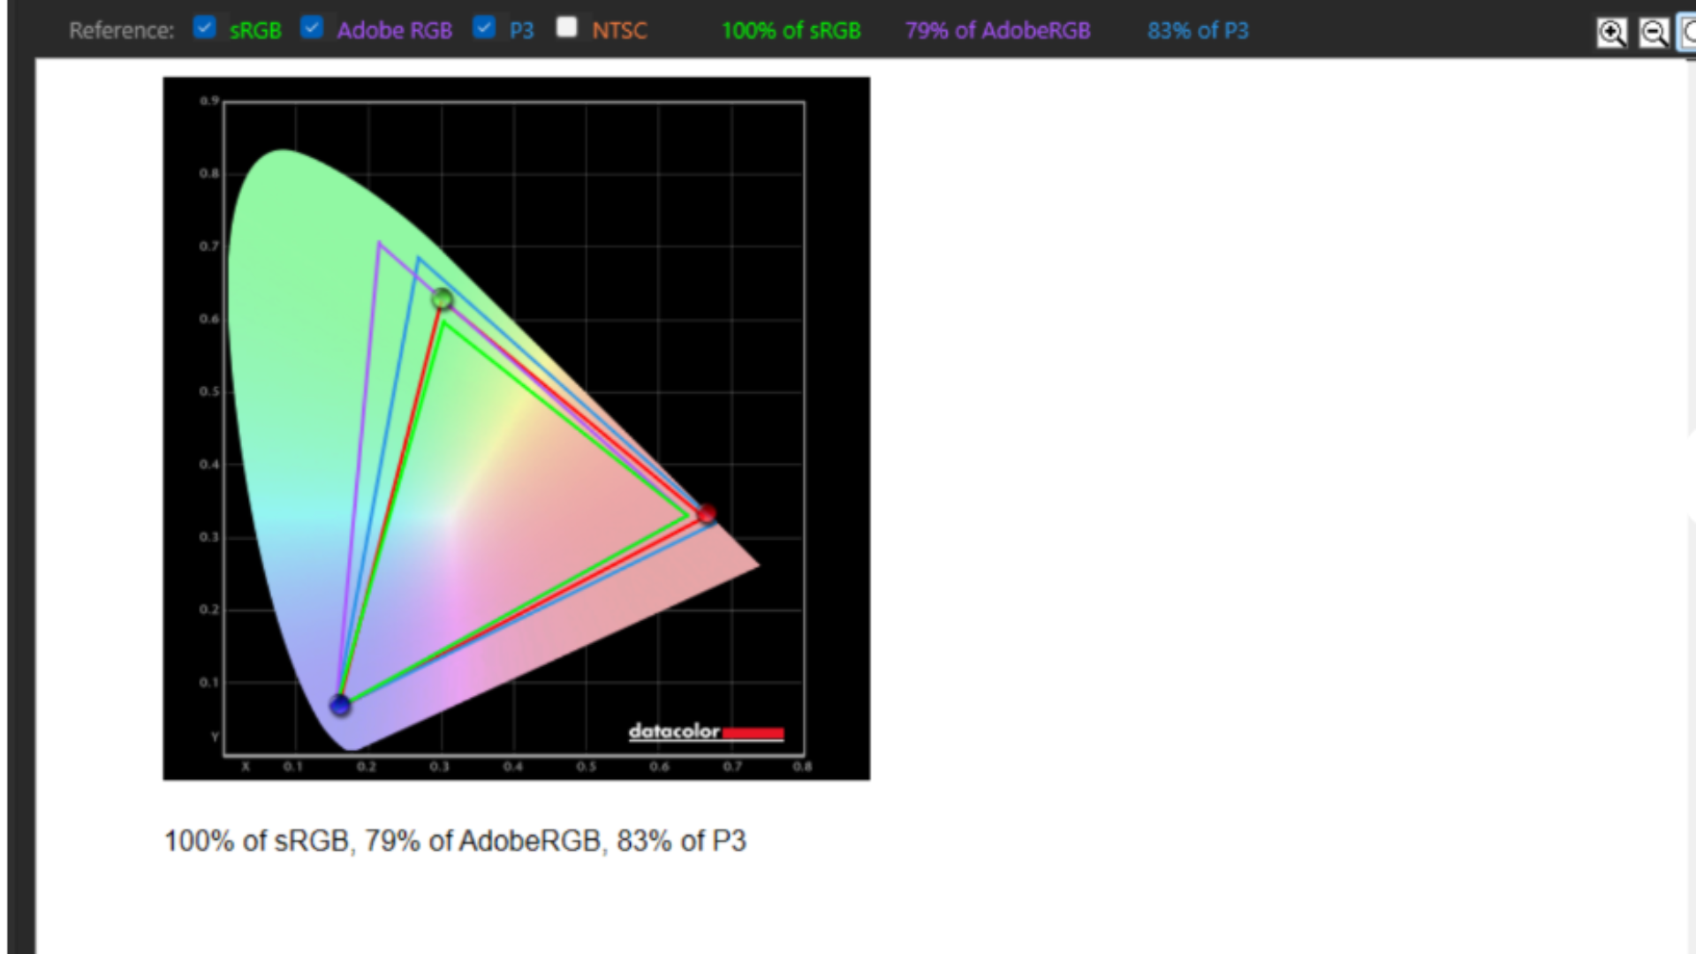This screenshot has width=1696, height=954.
Task: Click the partially visible zoom-fit icon at far right
Action: click(1687, 34)
